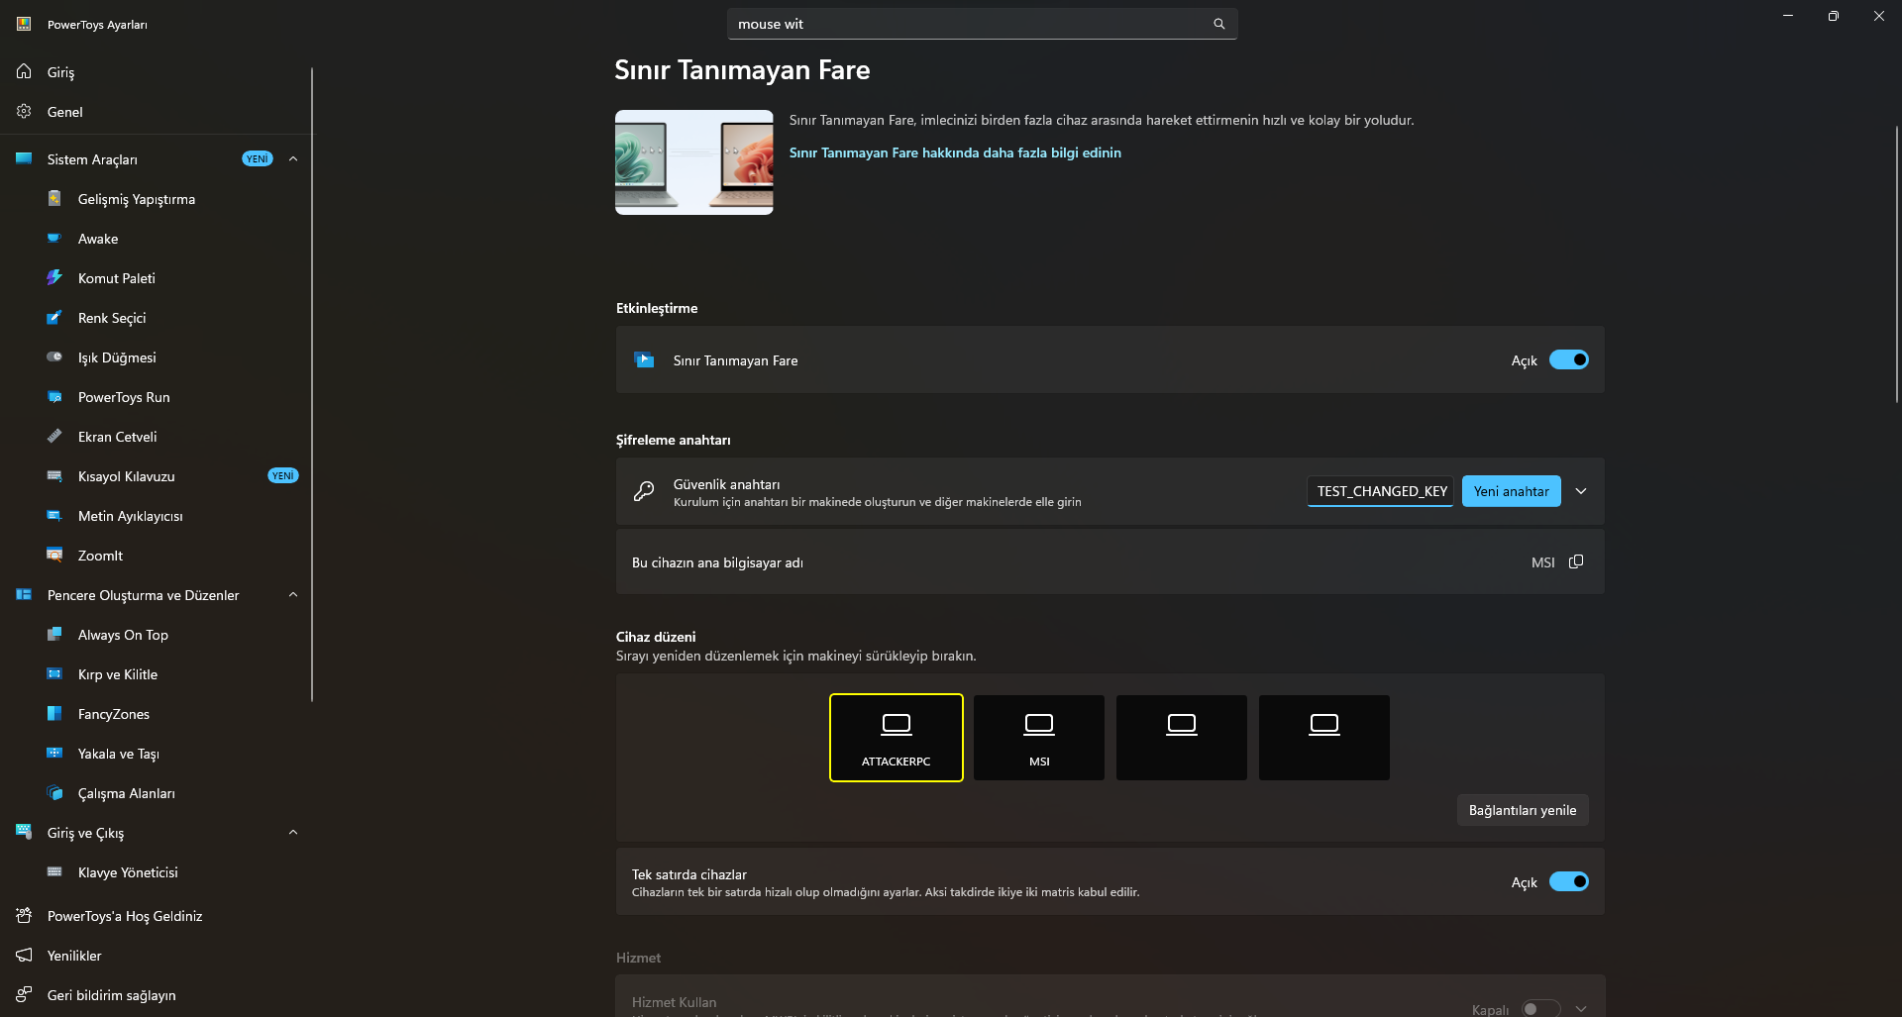Screen dimensions: 1902x1017
Task: Select Renk Seçici eyedropper icon
Action: [x=54, y=317]
